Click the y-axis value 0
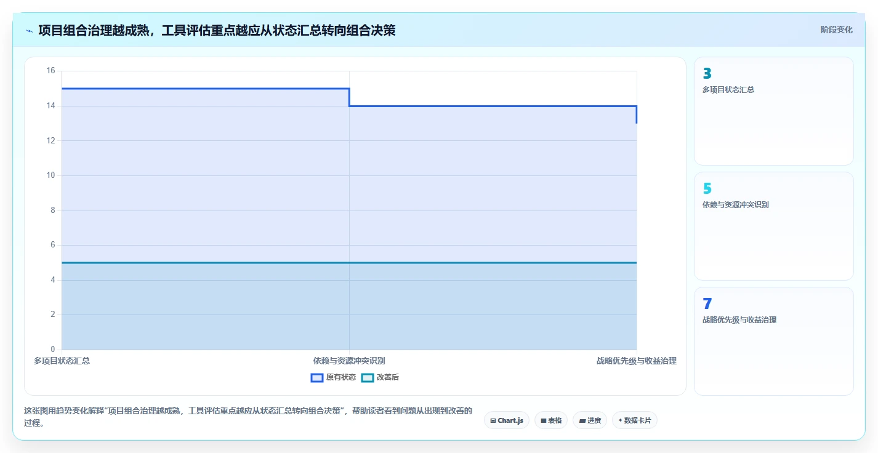The height and width of the screenshot is (453, 878). point(53,350)
